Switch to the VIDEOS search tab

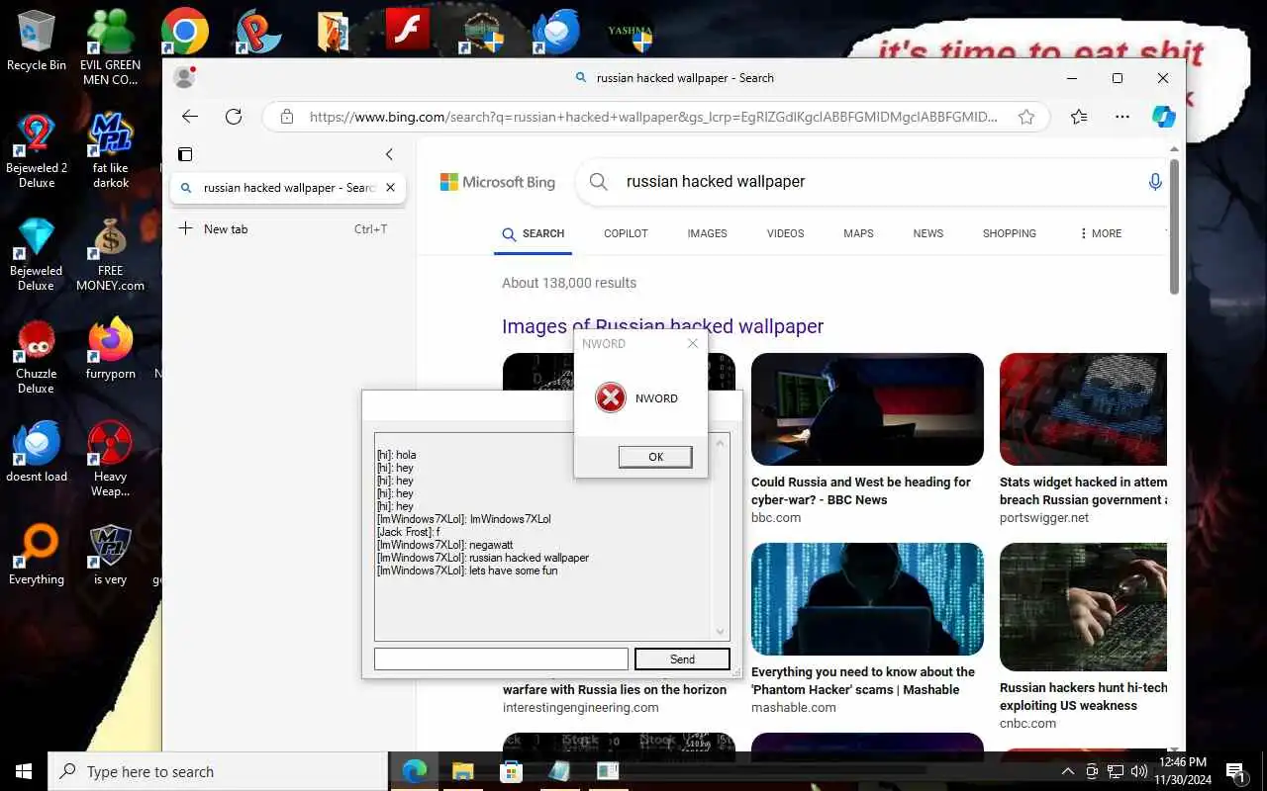[x=785, y=234]
